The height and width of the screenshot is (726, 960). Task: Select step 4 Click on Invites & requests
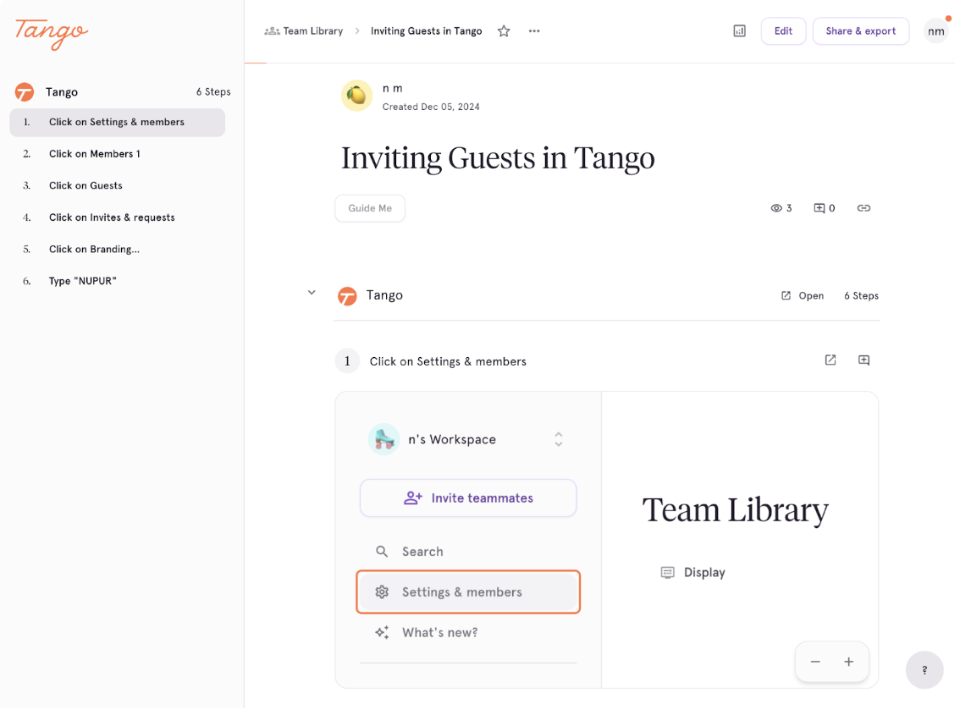[x=118, y=218]
